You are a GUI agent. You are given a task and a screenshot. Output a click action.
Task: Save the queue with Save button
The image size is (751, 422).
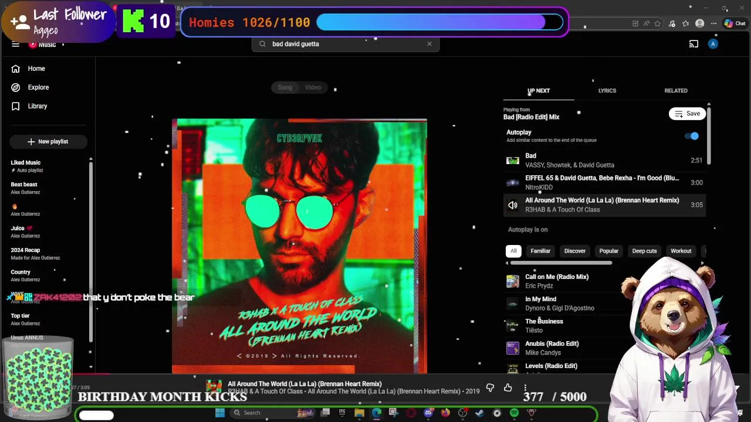(687, 114)
